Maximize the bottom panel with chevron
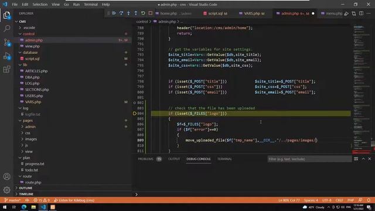The image size is (375, 211). click(x=363, y=159)
